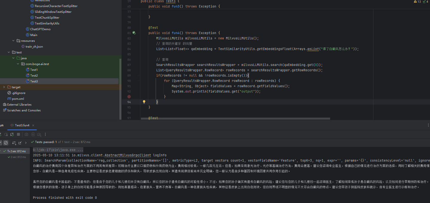Close the Test3.fun4 run tab
Viewport: 430px width, 203px height.
pyautogui.click(x=33, y=125)
